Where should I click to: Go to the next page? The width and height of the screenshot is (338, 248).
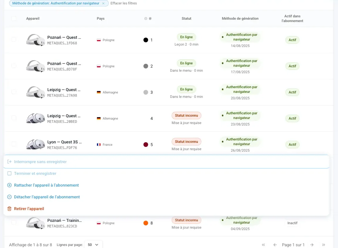coord(312,245)
